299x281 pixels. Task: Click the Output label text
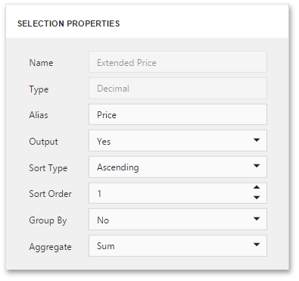pyautogui.click(x=43, y=142)
